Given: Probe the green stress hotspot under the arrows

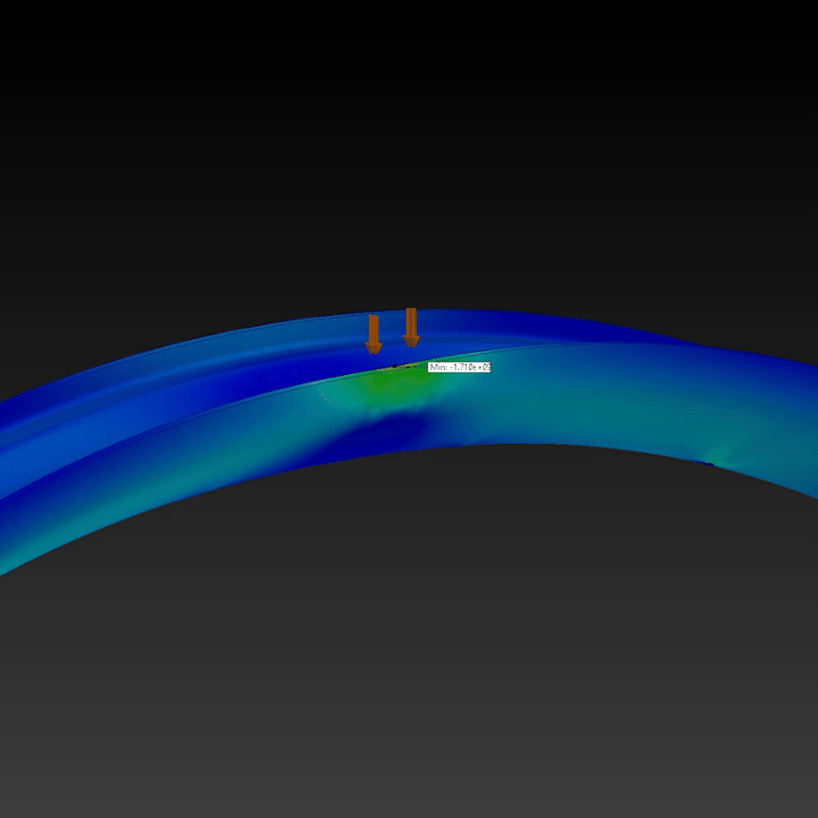Looking at the screenshot, I should (394, 384).
